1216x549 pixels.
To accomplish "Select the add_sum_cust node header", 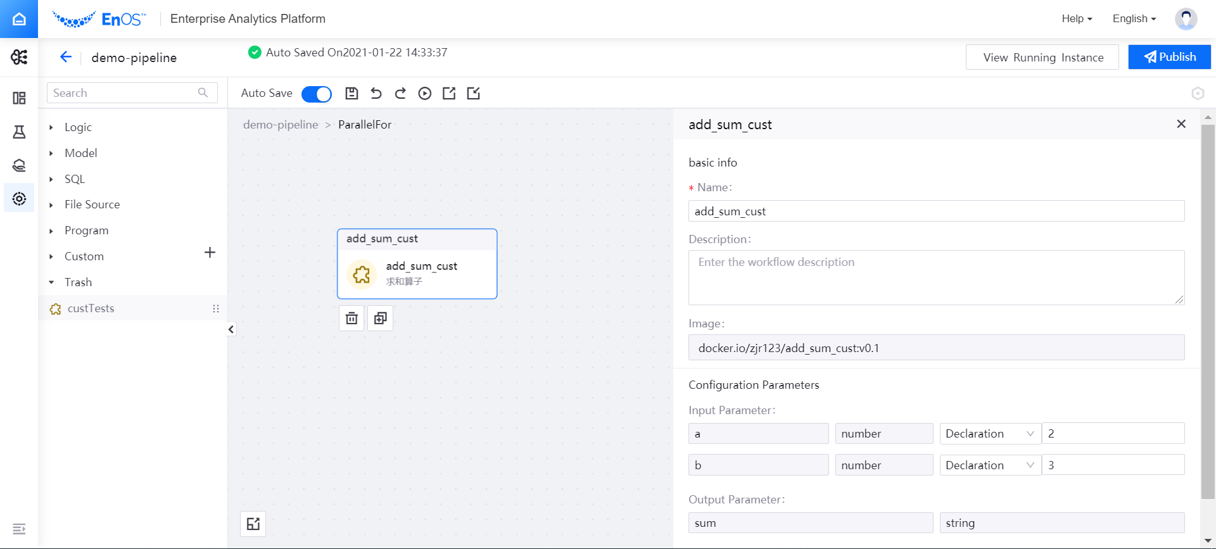I will point(417,239).
